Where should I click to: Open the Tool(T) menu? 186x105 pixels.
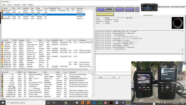click(24, 5)
